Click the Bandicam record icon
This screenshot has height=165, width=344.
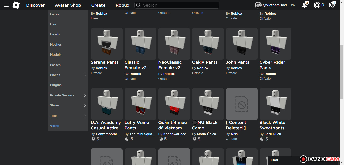coord(303,159)
